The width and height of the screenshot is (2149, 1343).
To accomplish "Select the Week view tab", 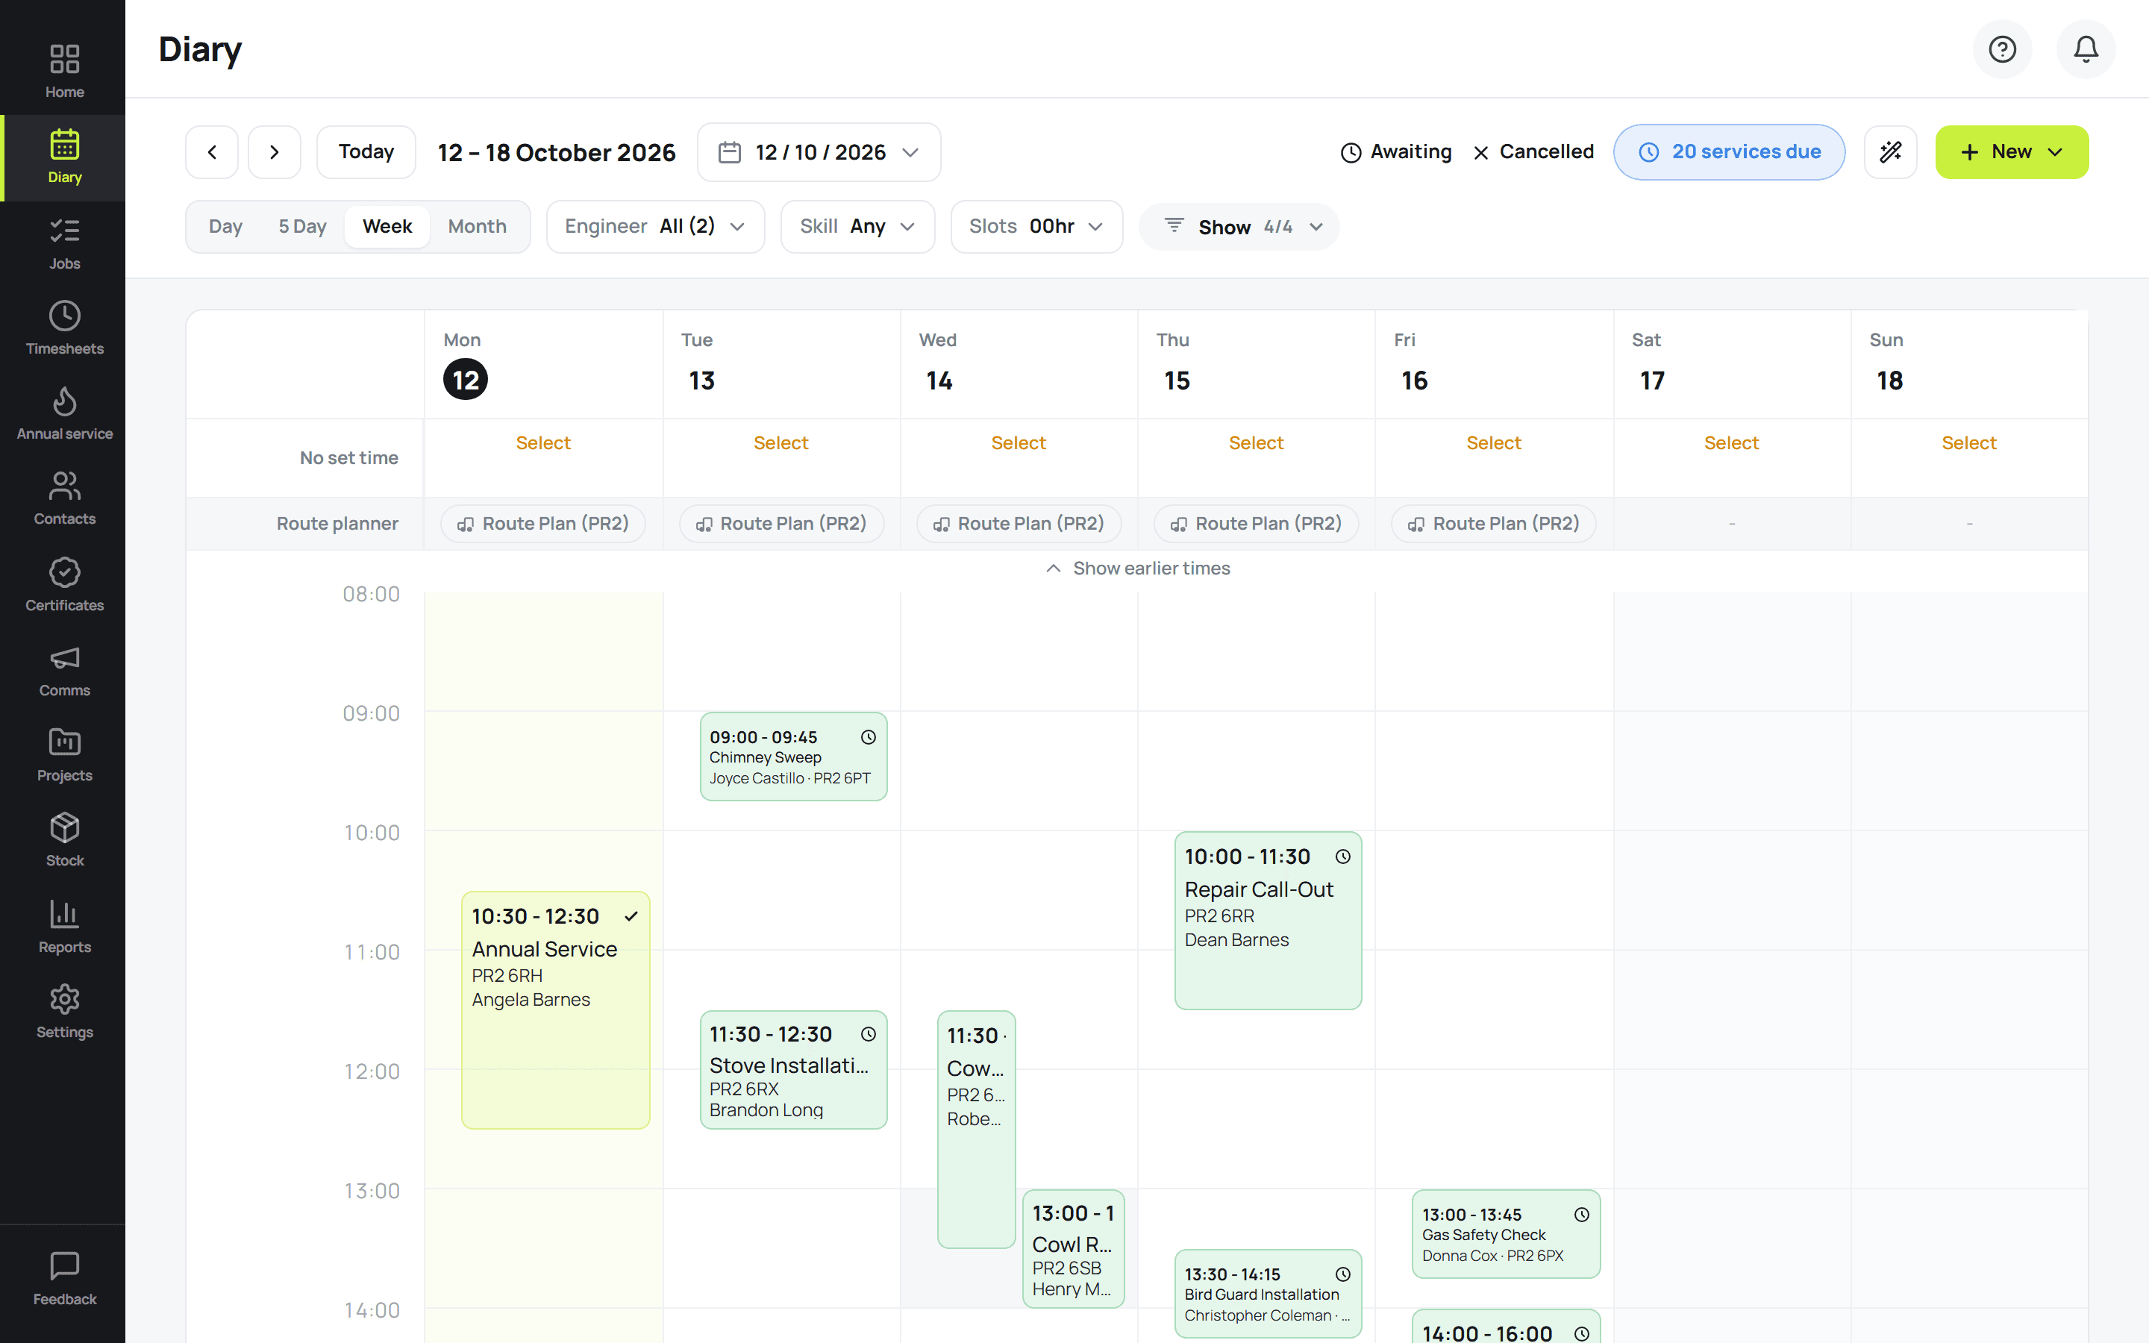I will (387, 227).
